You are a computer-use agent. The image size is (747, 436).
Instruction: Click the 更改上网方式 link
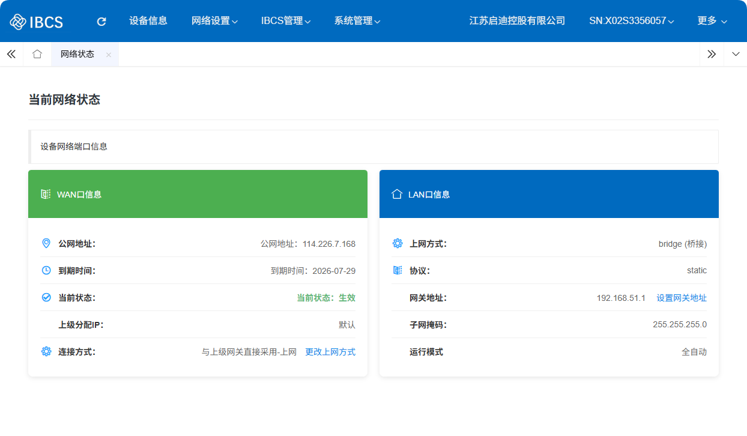[330, 352]
